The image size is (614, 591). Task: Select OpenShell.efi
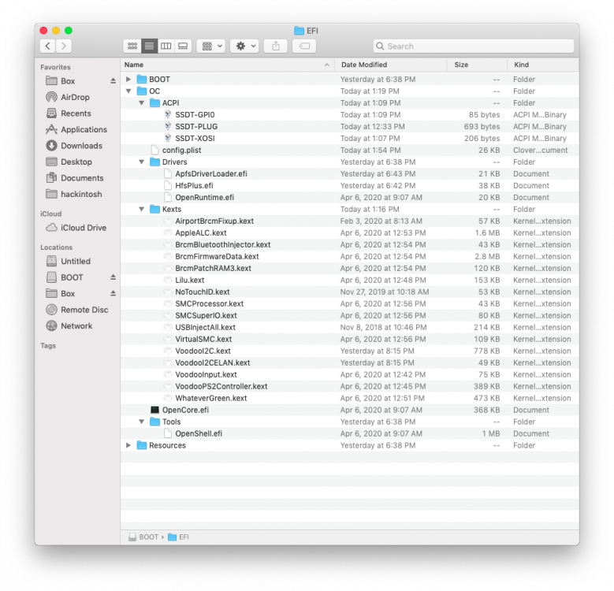pyautogui.click(x=350, y=433)
